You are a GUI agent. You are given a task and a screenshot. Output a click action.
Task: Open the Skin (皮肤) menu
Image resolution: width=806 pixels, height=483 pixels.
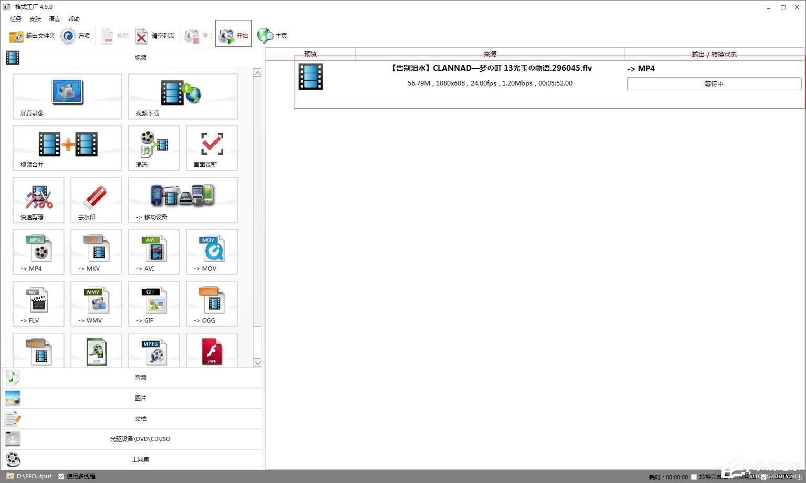point(35,19)
